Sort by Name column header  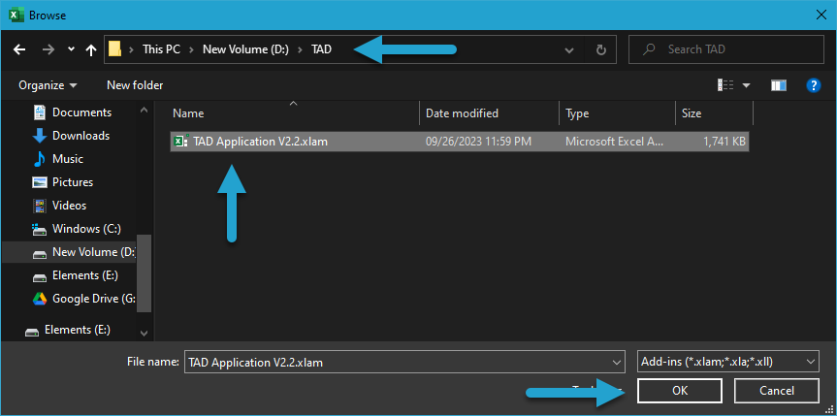point(188,113)
